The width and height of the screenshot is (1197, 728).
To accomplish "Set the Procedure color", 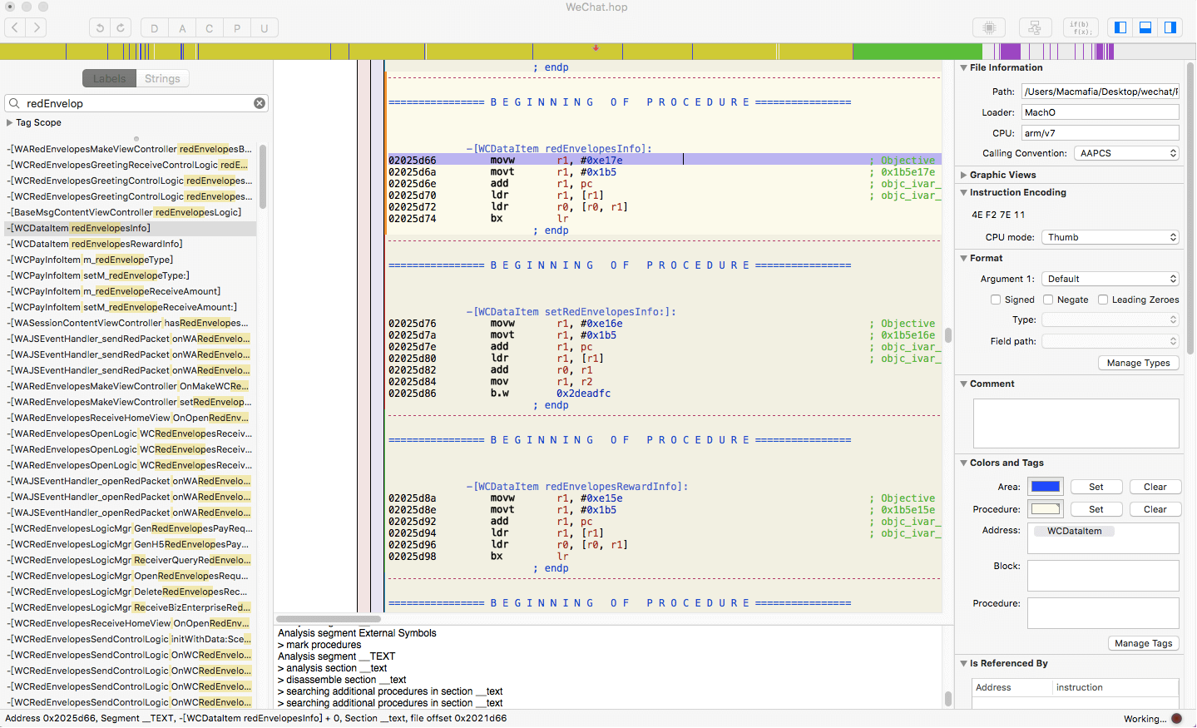I will [1096, 509].
